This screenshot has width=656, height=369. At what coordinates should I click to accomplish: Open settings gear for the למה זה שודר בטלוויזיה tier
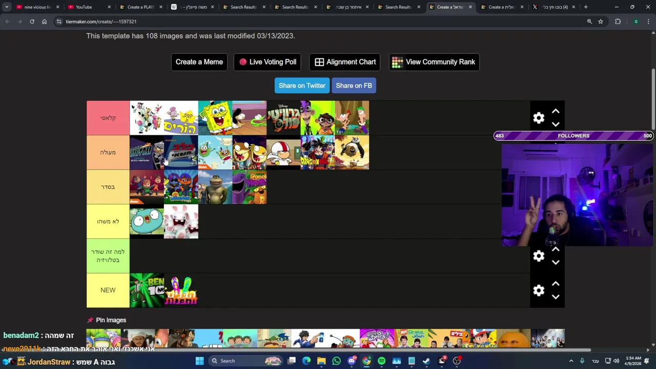539,256
